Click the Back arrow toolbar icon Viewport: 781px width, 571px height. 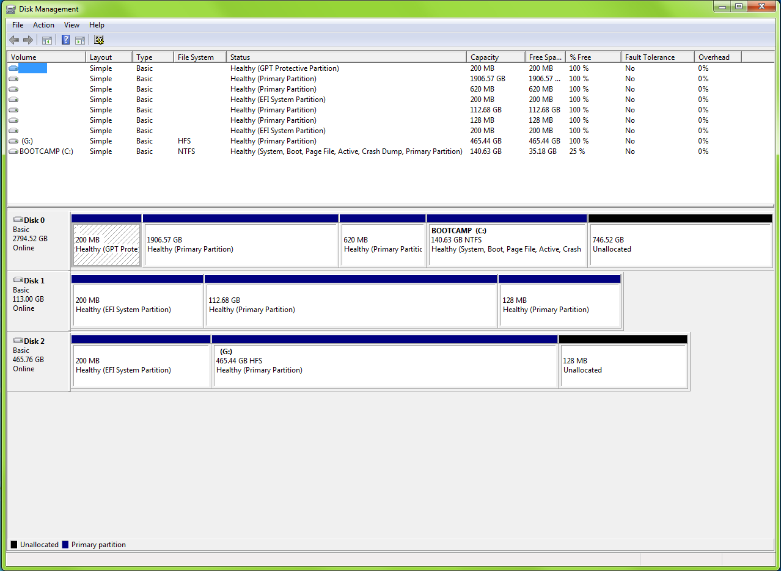pos(14,40)
